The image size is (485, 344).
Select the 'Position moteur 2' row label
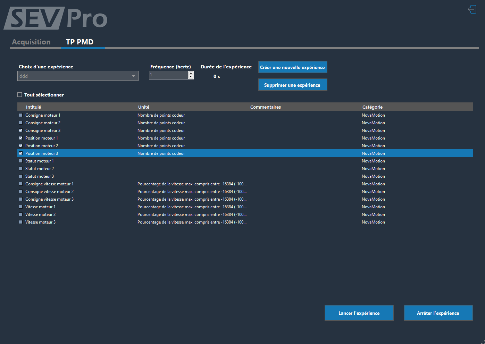tap(42, 146)
